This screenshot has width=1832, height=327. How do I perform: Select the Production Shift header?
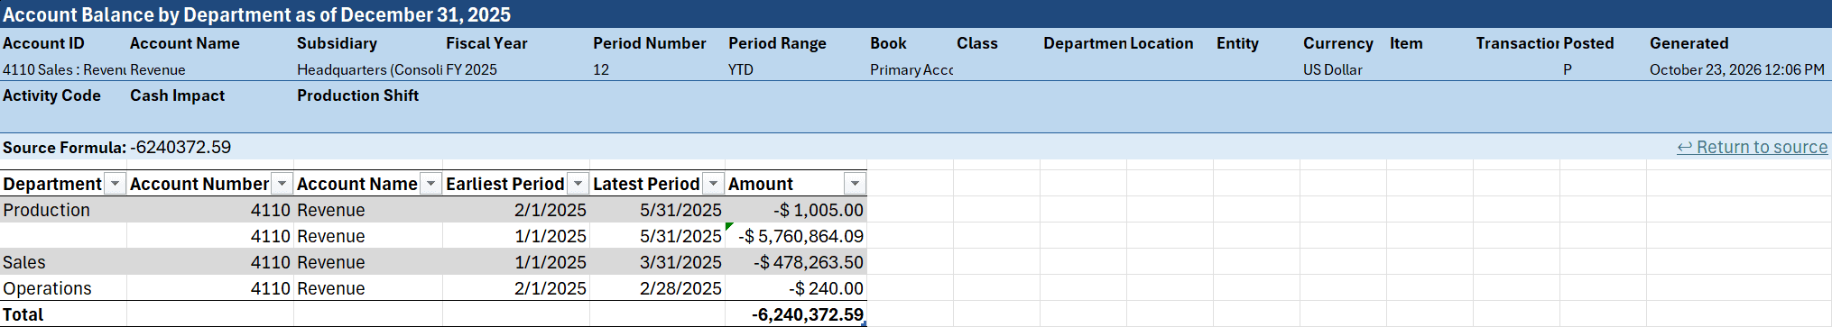coord(368,95)
